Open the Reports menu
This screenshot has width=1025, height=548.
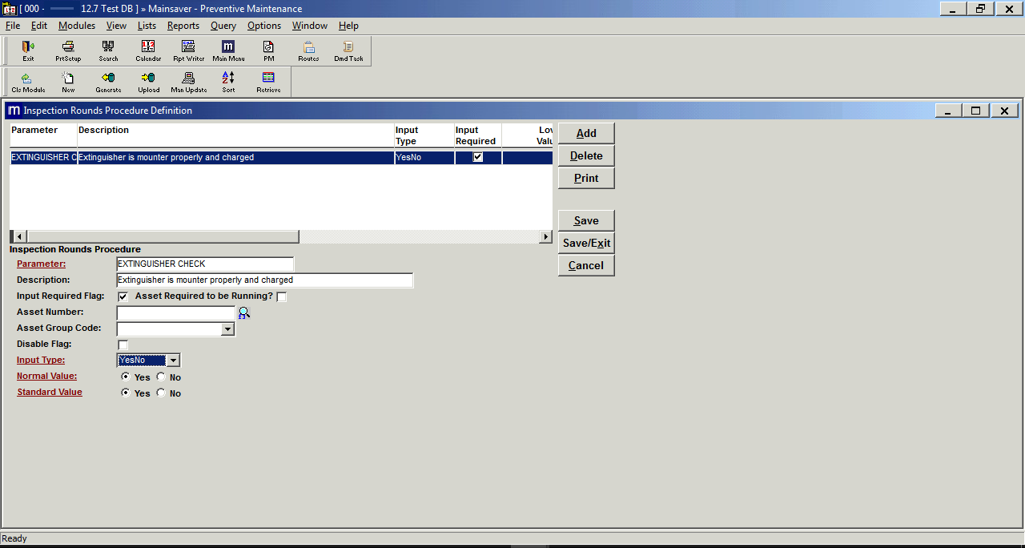pos(183,26)
